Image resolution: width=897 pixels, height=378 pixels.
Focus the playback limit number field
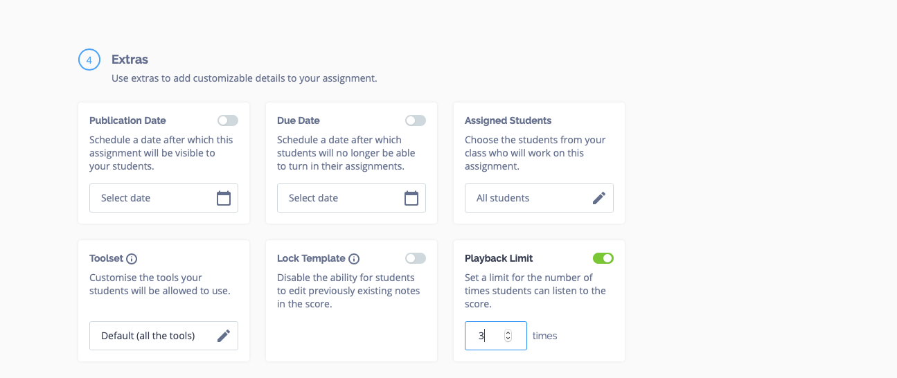pyautogui.click(x=496, y=336)
